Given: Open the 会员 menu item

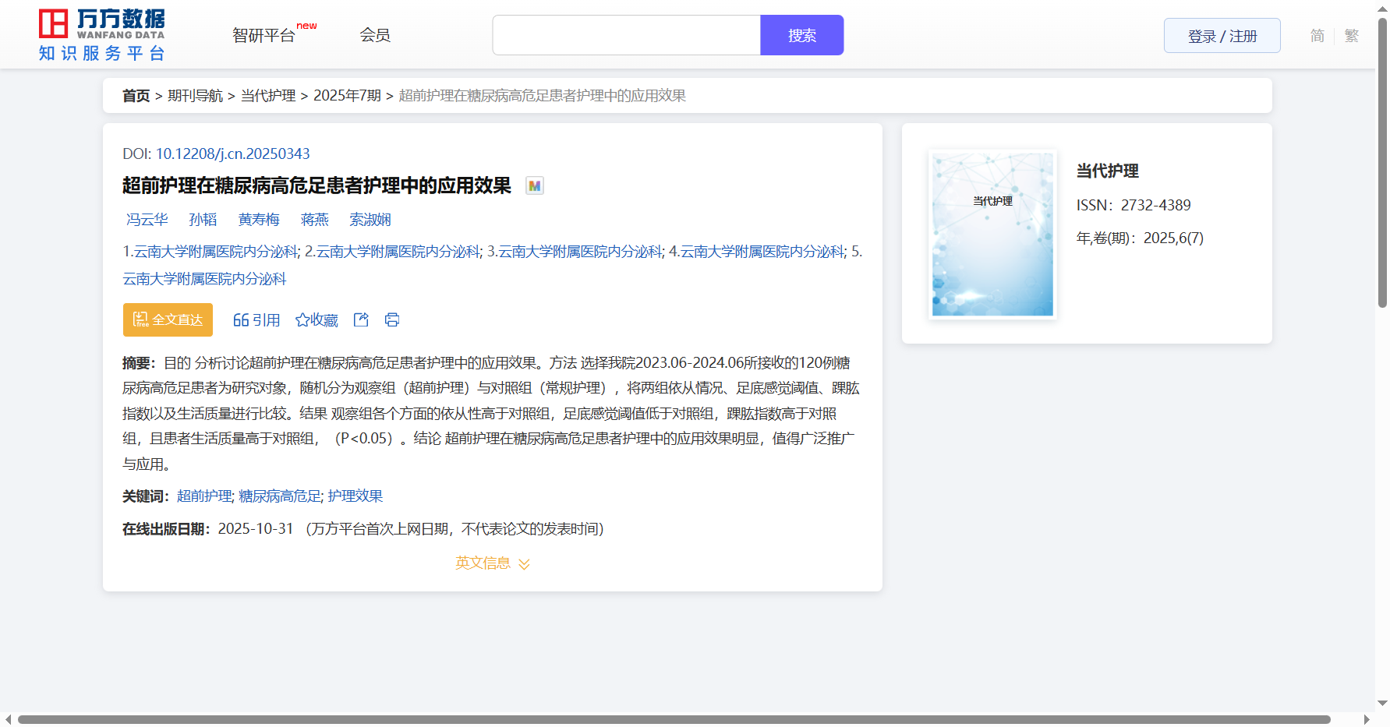Looking at the screenshot, I should pyautogui.click(x=374, y=35).
